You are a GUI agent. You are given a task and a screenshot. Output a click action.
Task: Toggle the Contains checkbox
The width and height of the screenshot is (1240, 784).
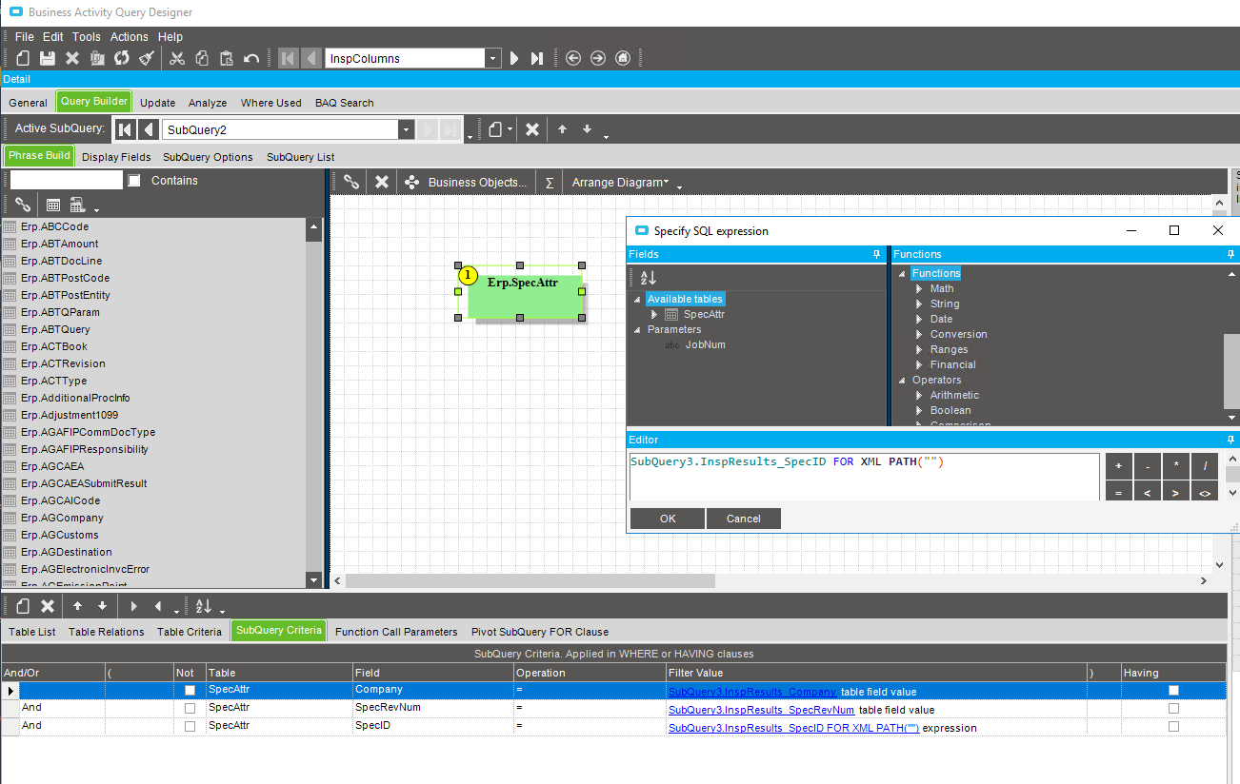[x=134, y=181]
